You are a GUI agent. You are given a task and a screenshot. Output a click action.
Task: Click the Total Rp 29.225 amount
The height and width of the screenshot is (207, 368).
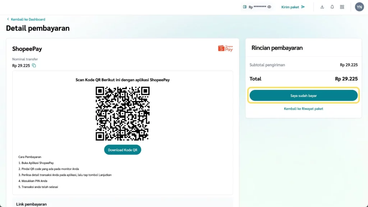click(x=346, y=79)
